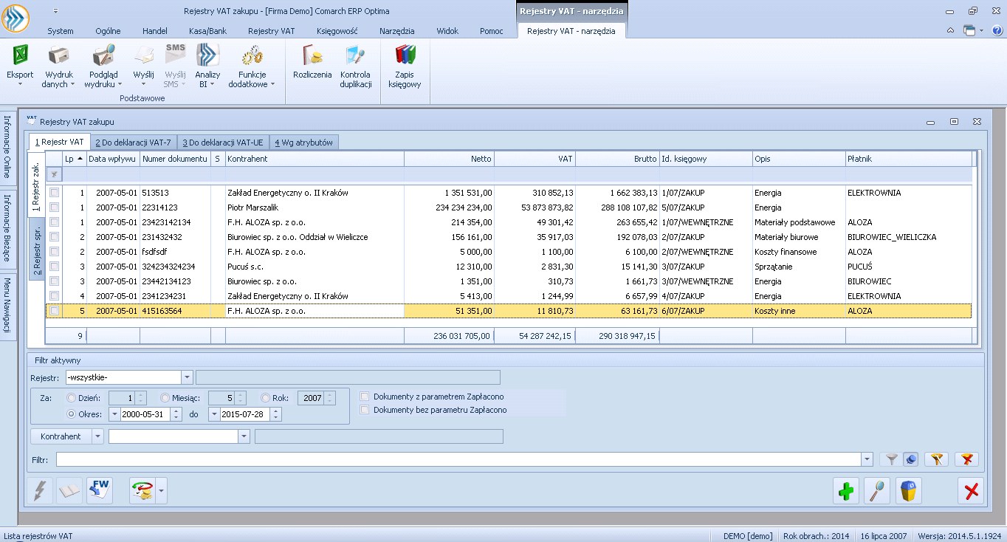Click the lightning bolt action button

39,490
